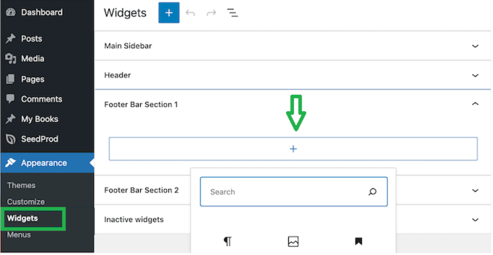The width and height of the screenshot is (493, 255).
Task: Collapse Footer Bar Section 1
Action: (x=475, y=104)
